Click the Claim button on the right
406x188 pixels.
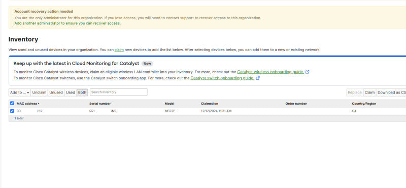click(x=369, y=92)
